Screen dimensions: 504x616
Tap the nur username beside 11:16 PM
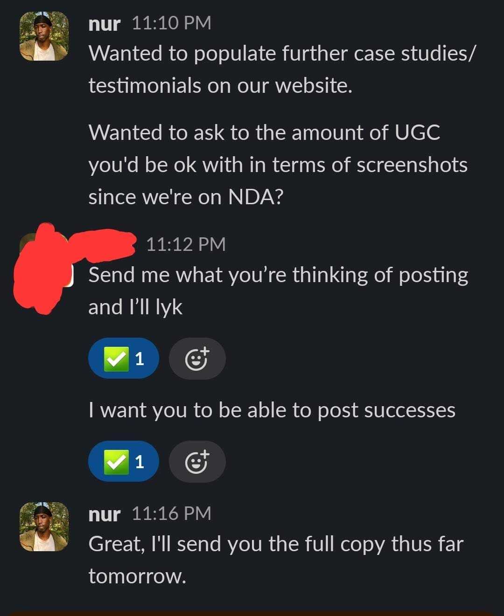(105, 514)
